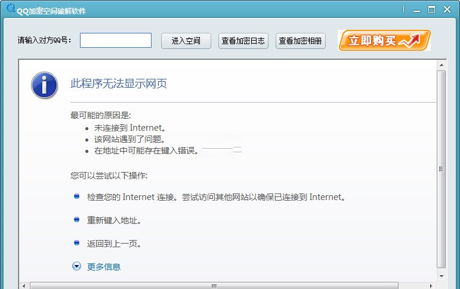Expand the 更多信息 arrow icon
The height and width of the screenshot is (289, 460).
(76, 266)
